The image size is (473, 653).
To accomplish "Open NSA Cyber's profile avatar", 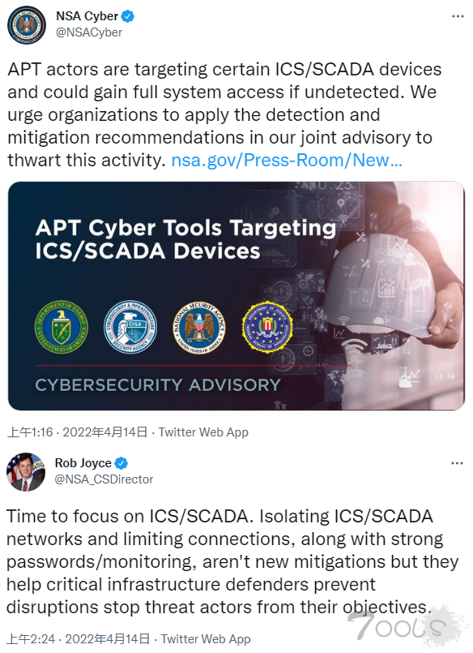I will [x=25, y=25].
